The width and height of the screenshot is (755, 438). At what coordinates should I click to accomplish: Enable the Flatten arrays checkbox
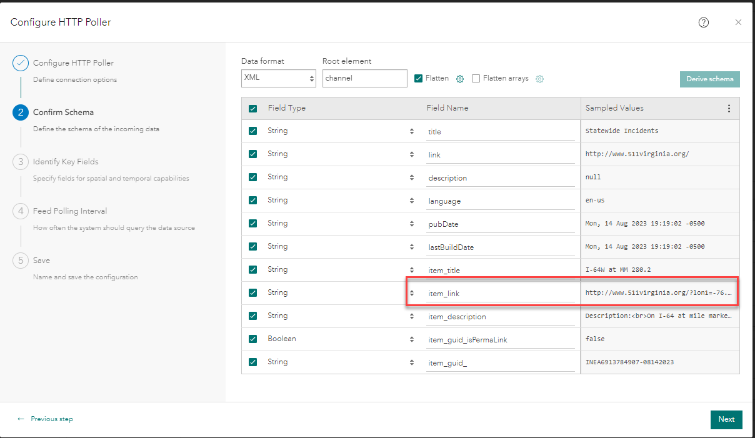476,78
